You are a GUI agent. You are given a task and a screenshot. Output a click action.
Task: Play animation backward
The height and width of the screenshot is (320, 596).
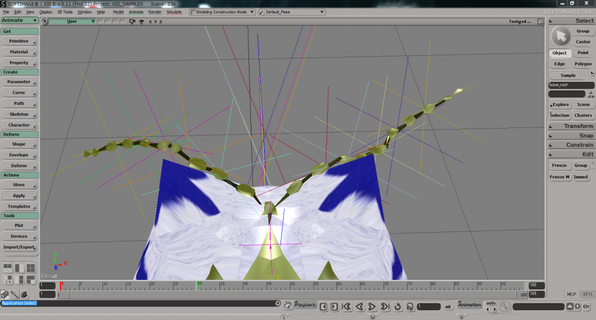(x=359, y=307)
